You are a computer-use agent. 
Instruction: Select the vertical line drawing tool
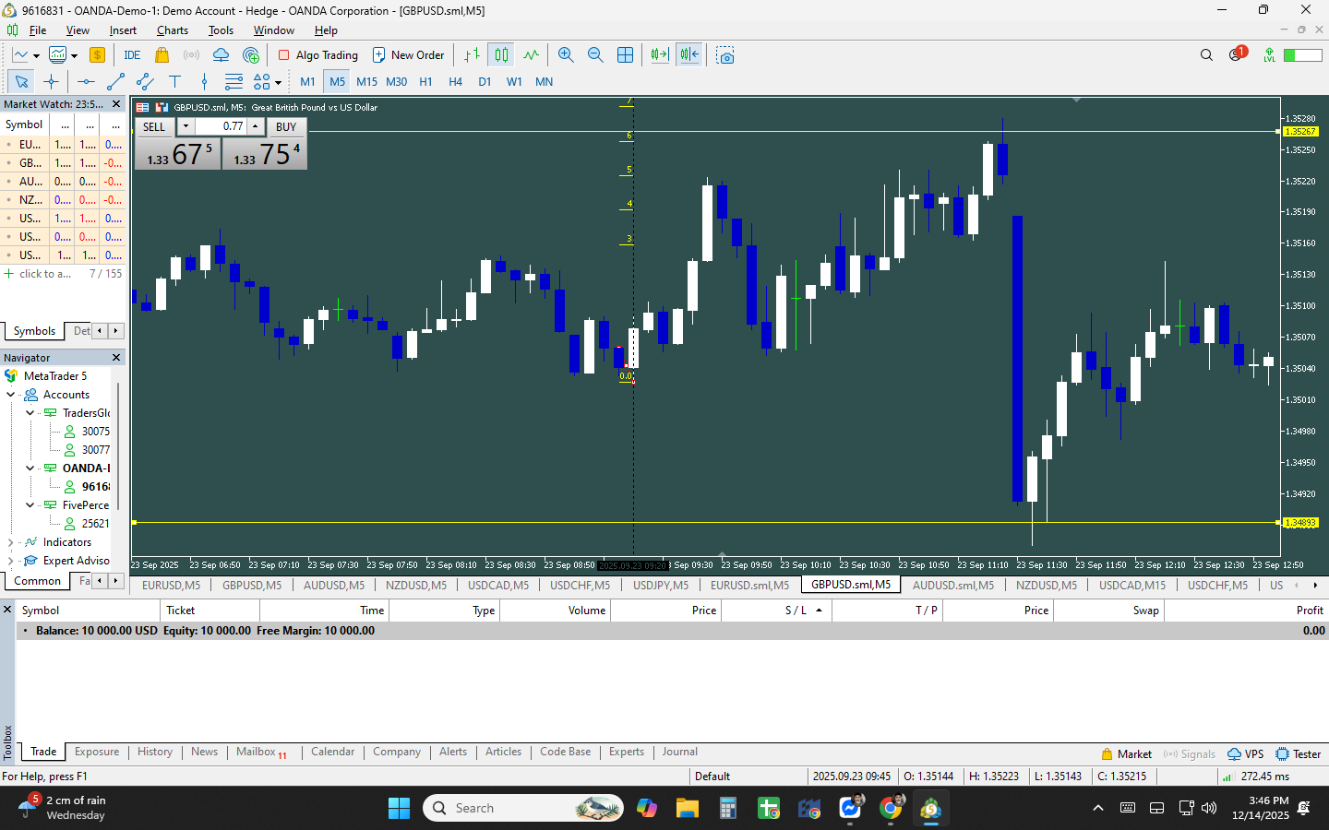(x=204, y=82)
